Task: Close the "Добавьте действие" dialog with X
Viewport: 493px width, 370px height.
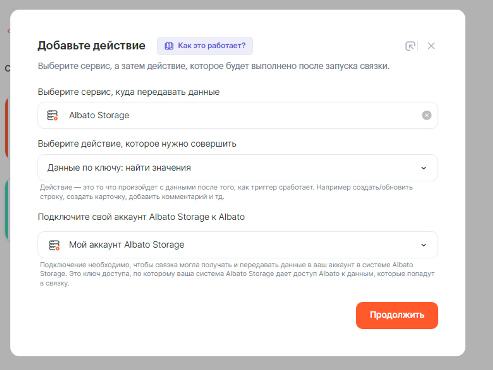Action: 431,46
